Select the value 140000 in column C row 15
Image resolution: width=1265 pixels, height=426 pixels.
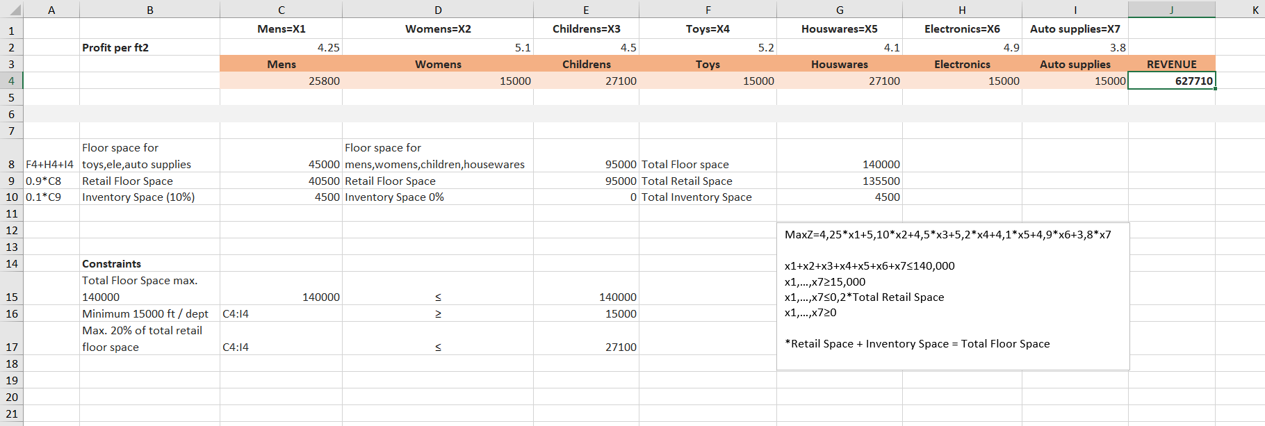click(x=281, y=288)
